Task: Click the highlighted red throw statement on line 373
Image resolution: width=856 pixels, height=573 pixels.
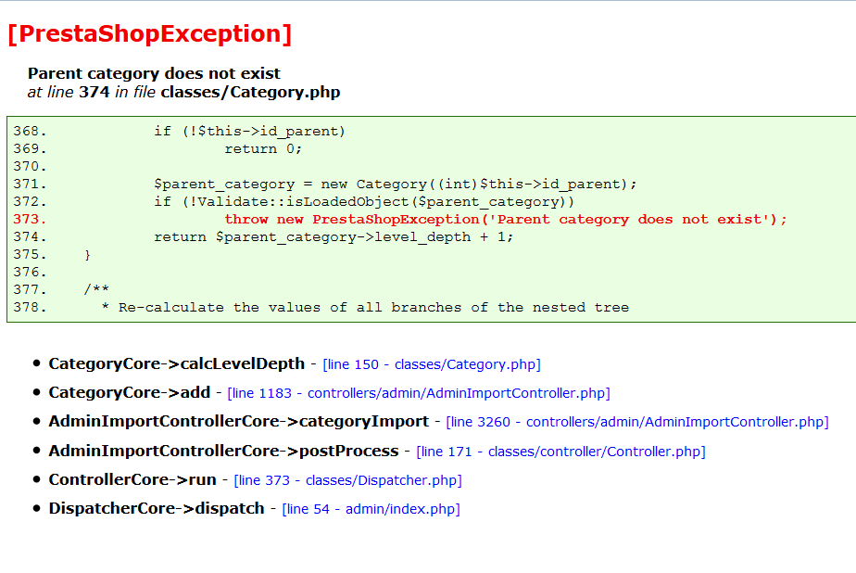Action: tap(506, 220)
